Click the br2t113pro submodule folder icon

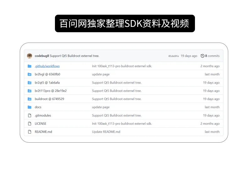point(30,91)
